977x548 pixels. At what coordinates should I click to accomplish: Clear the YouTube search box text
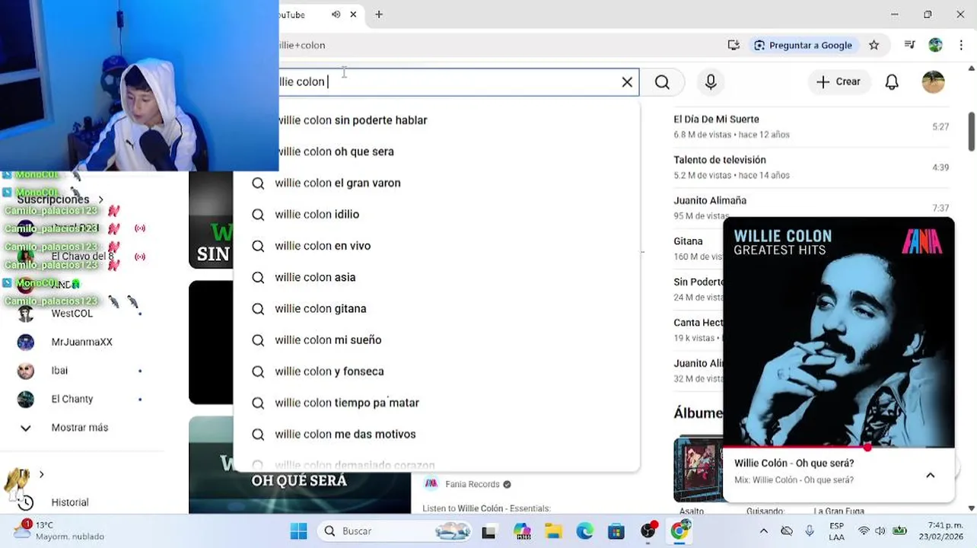point(627,82)
